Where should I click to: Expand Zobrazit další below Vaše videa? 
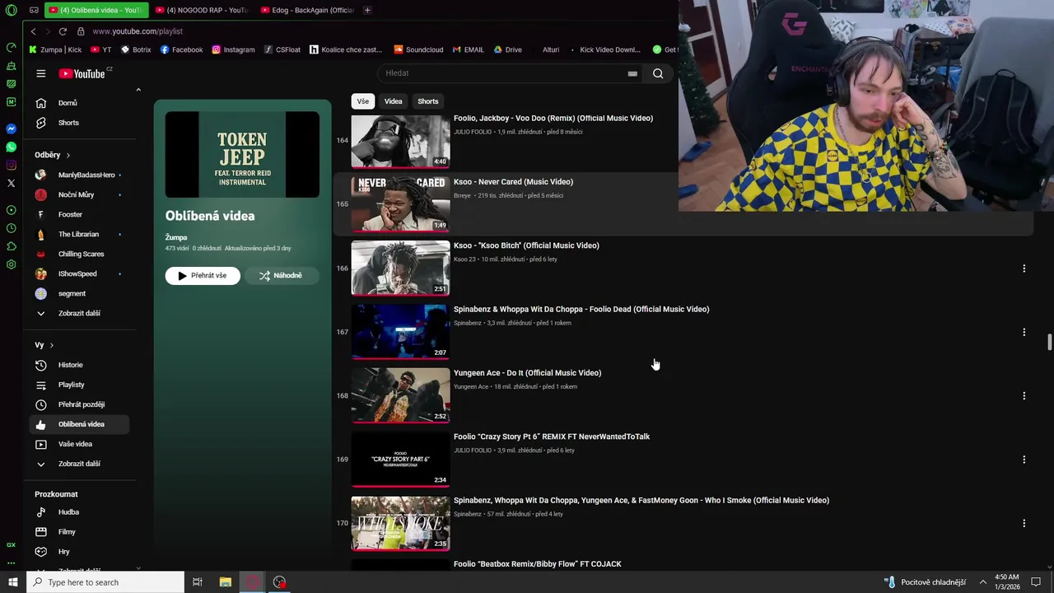81,464
